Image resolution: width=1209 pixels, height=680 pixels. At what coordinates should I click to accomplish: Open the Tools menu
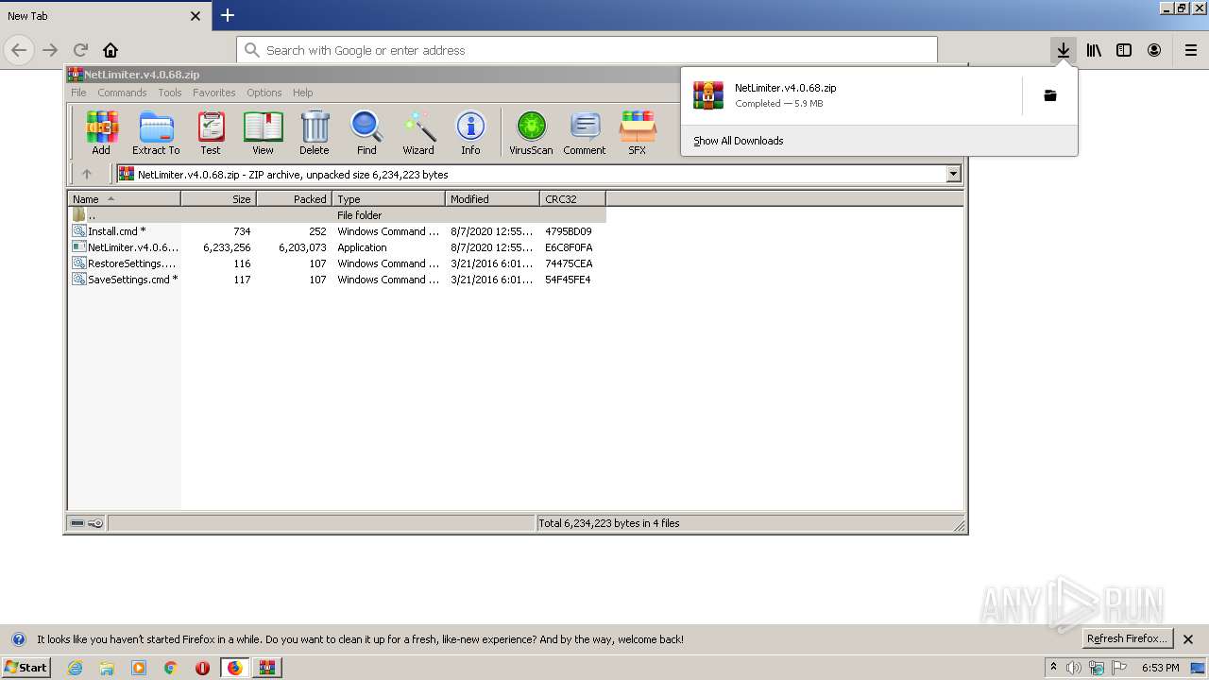click(170, 93)
